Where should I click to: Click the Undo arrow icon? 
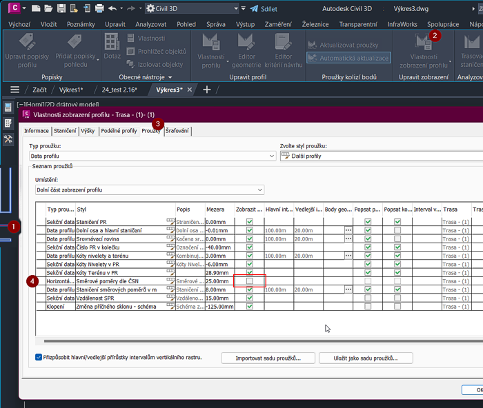coord(112,8)
